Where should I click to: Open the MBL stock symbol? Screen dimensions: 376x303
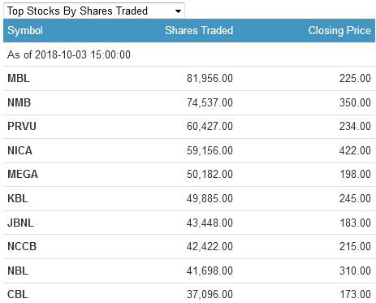(19, 78)
